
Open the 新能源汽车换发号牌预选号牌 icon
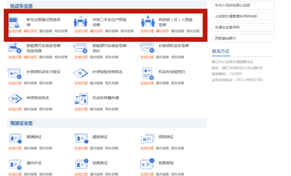pyautogui.click(x=15, y=48)
